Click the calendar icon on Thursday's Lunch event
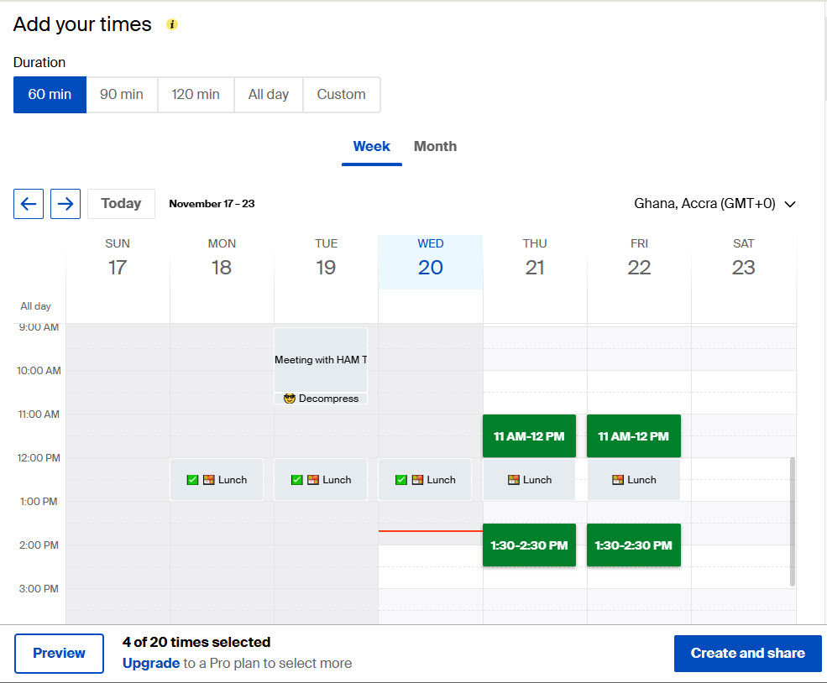This screenshot has width=827, height=683. (514, 479)
